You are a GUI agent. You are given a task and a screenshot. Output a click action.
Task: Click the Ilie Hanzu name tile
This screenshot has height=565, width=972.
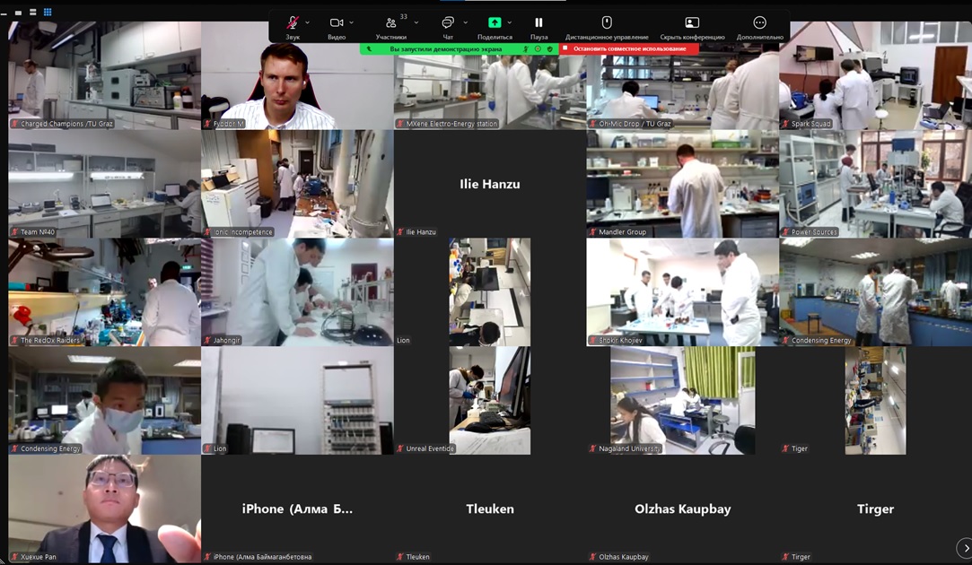point(490,184)
